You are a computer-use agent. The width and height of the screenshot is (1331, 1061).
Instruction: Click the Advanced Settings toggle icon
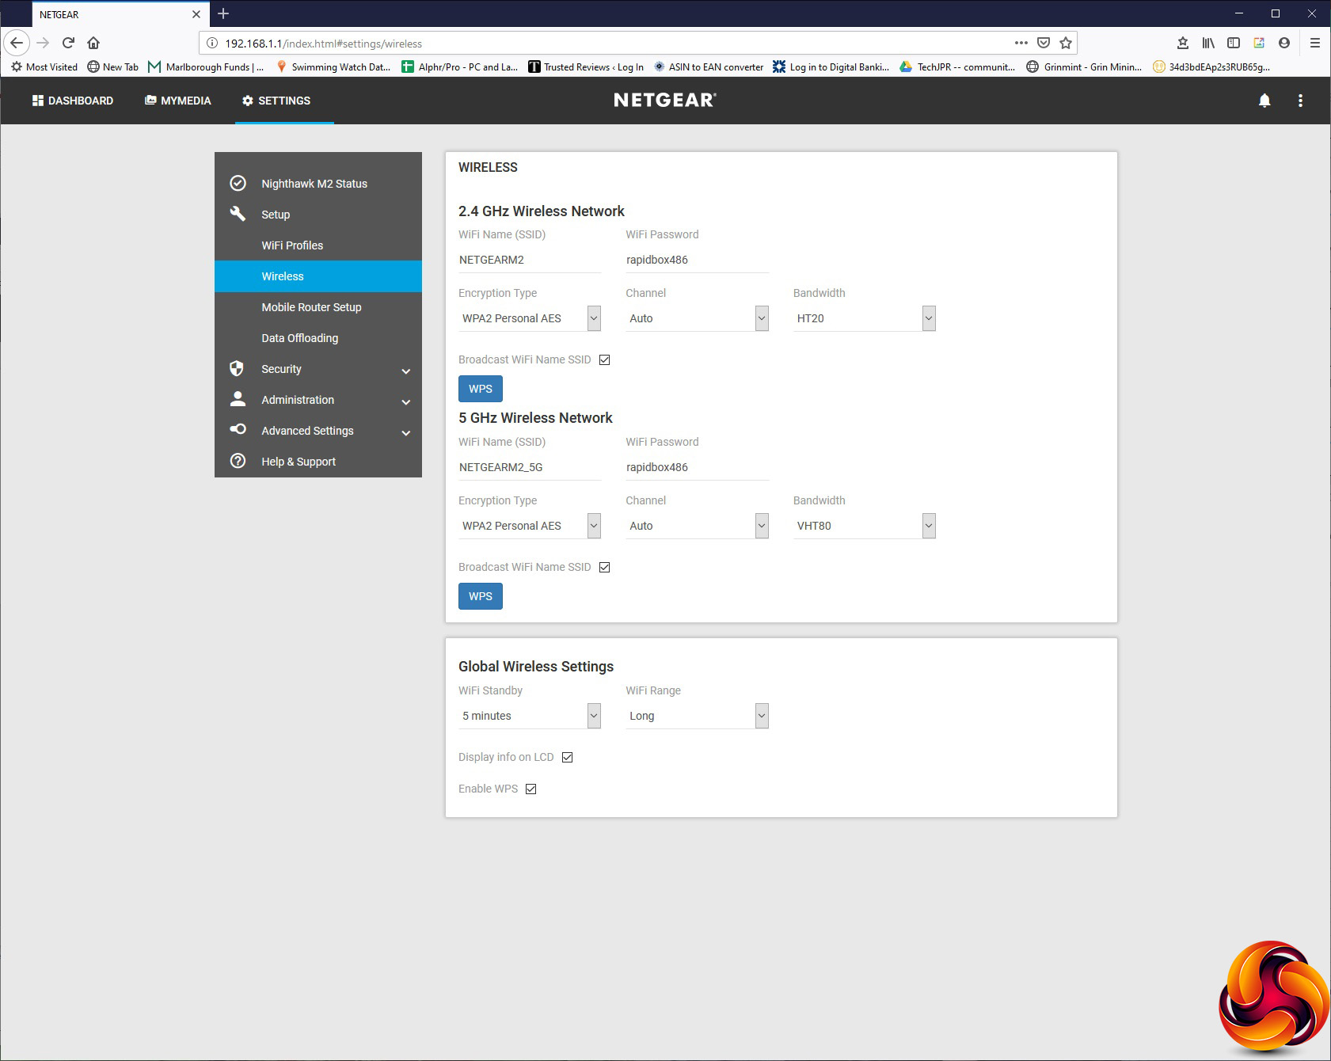click(238, 429)
